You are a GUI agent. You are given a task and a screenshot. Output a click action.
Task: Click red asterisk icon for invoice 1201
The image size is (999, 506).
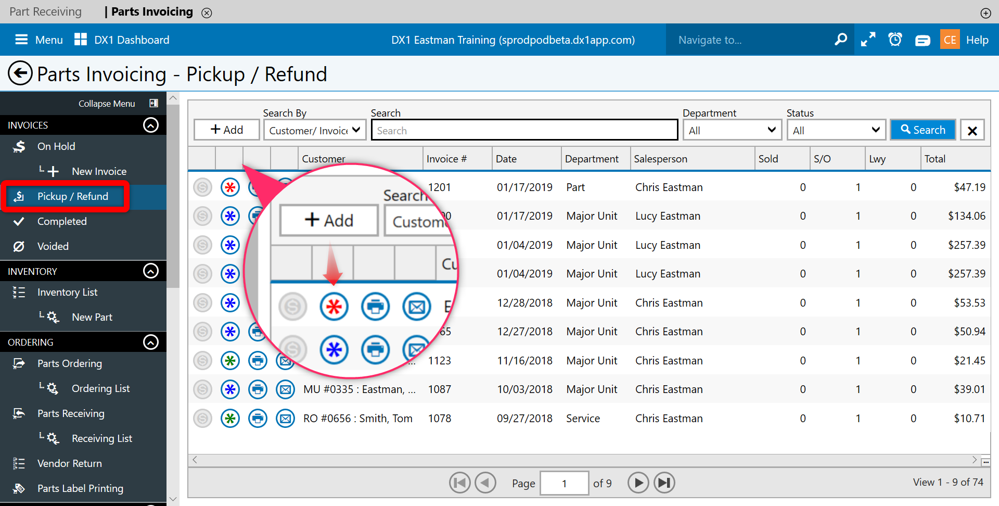[230, 187]
